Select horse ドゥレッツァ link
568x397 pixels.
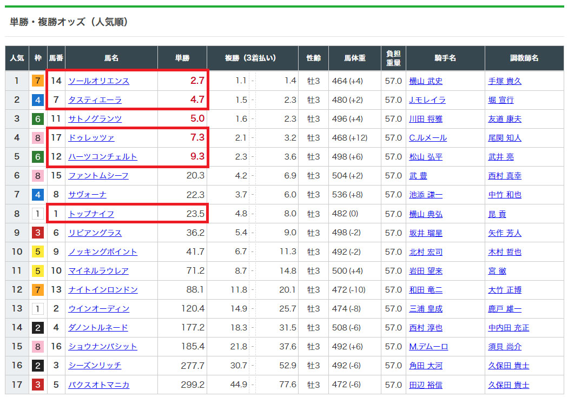click(x=91, y=138)
